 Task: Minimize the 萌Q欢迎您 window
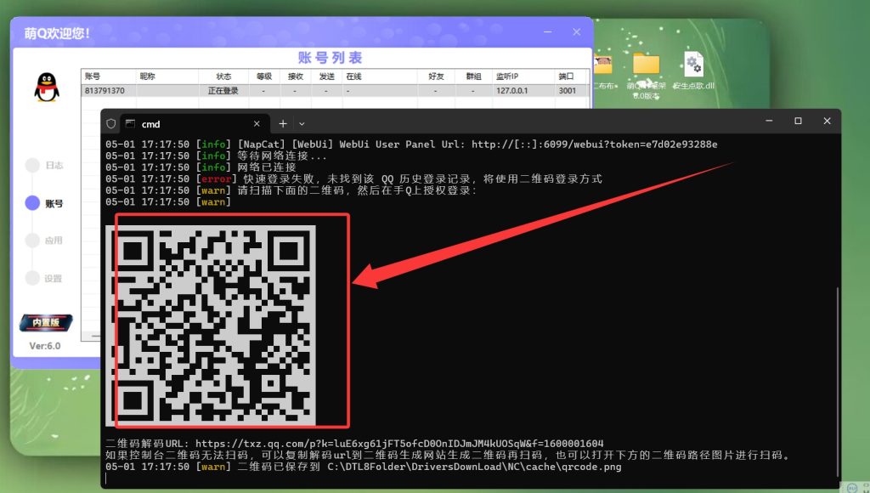tap(548, 32)
